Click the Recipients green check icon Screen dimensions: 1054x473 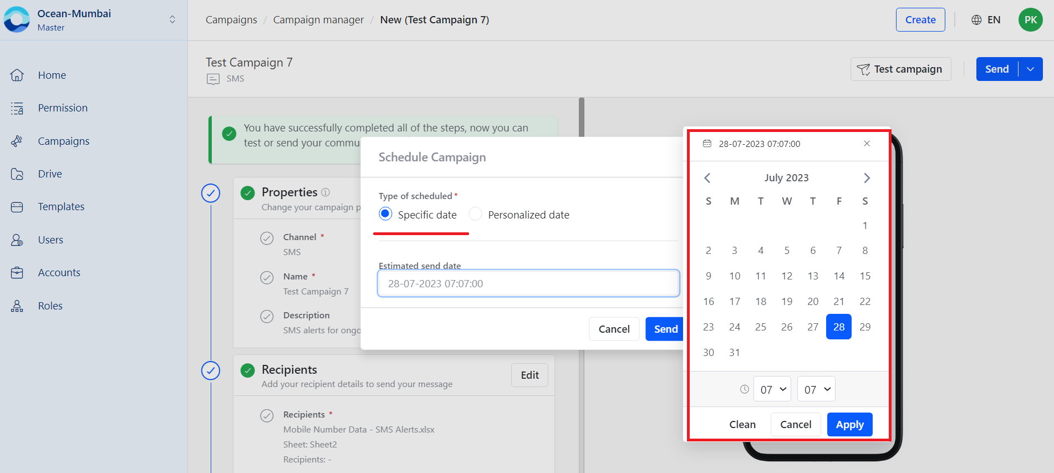[248, 370]
